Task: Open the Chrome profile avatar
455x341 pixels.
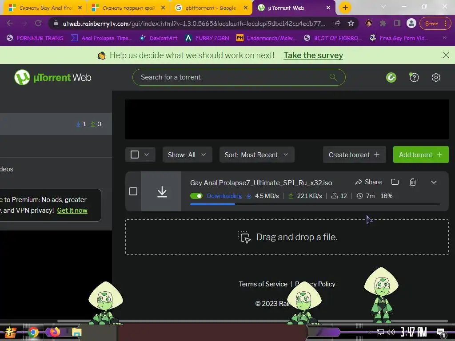Action: 411,24
